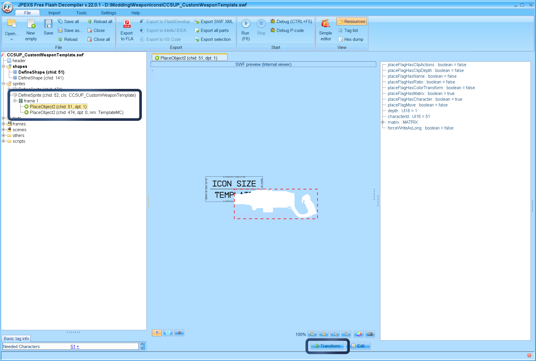Toggle the eye display-preview button

157,333
